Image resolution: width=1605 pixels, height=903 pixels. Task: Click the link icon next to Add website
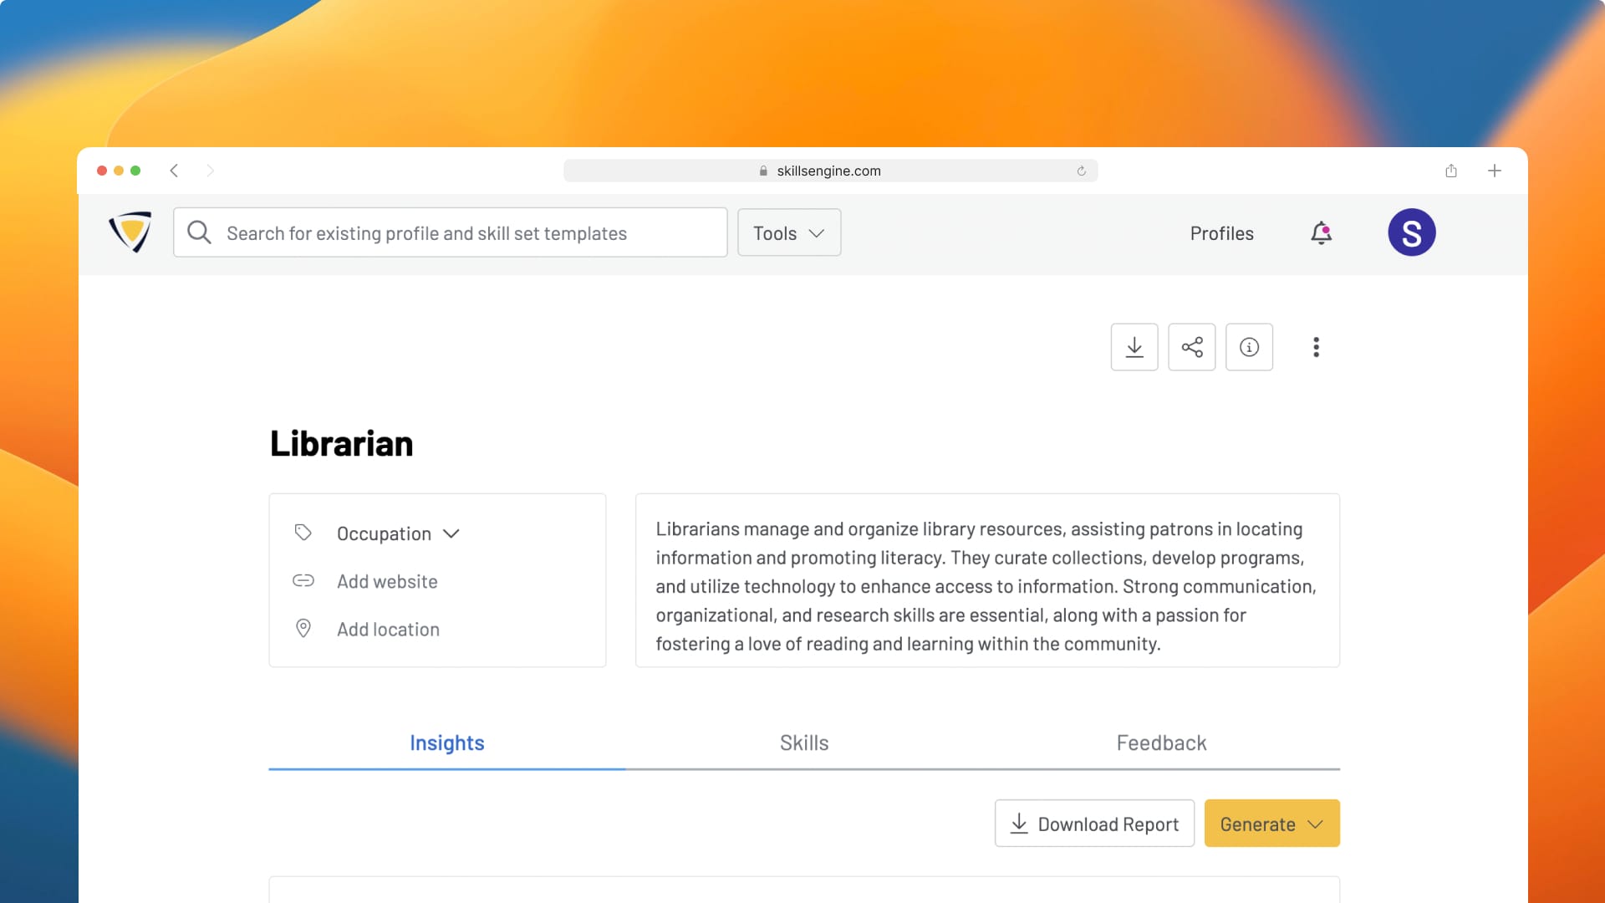click(303, 580)
